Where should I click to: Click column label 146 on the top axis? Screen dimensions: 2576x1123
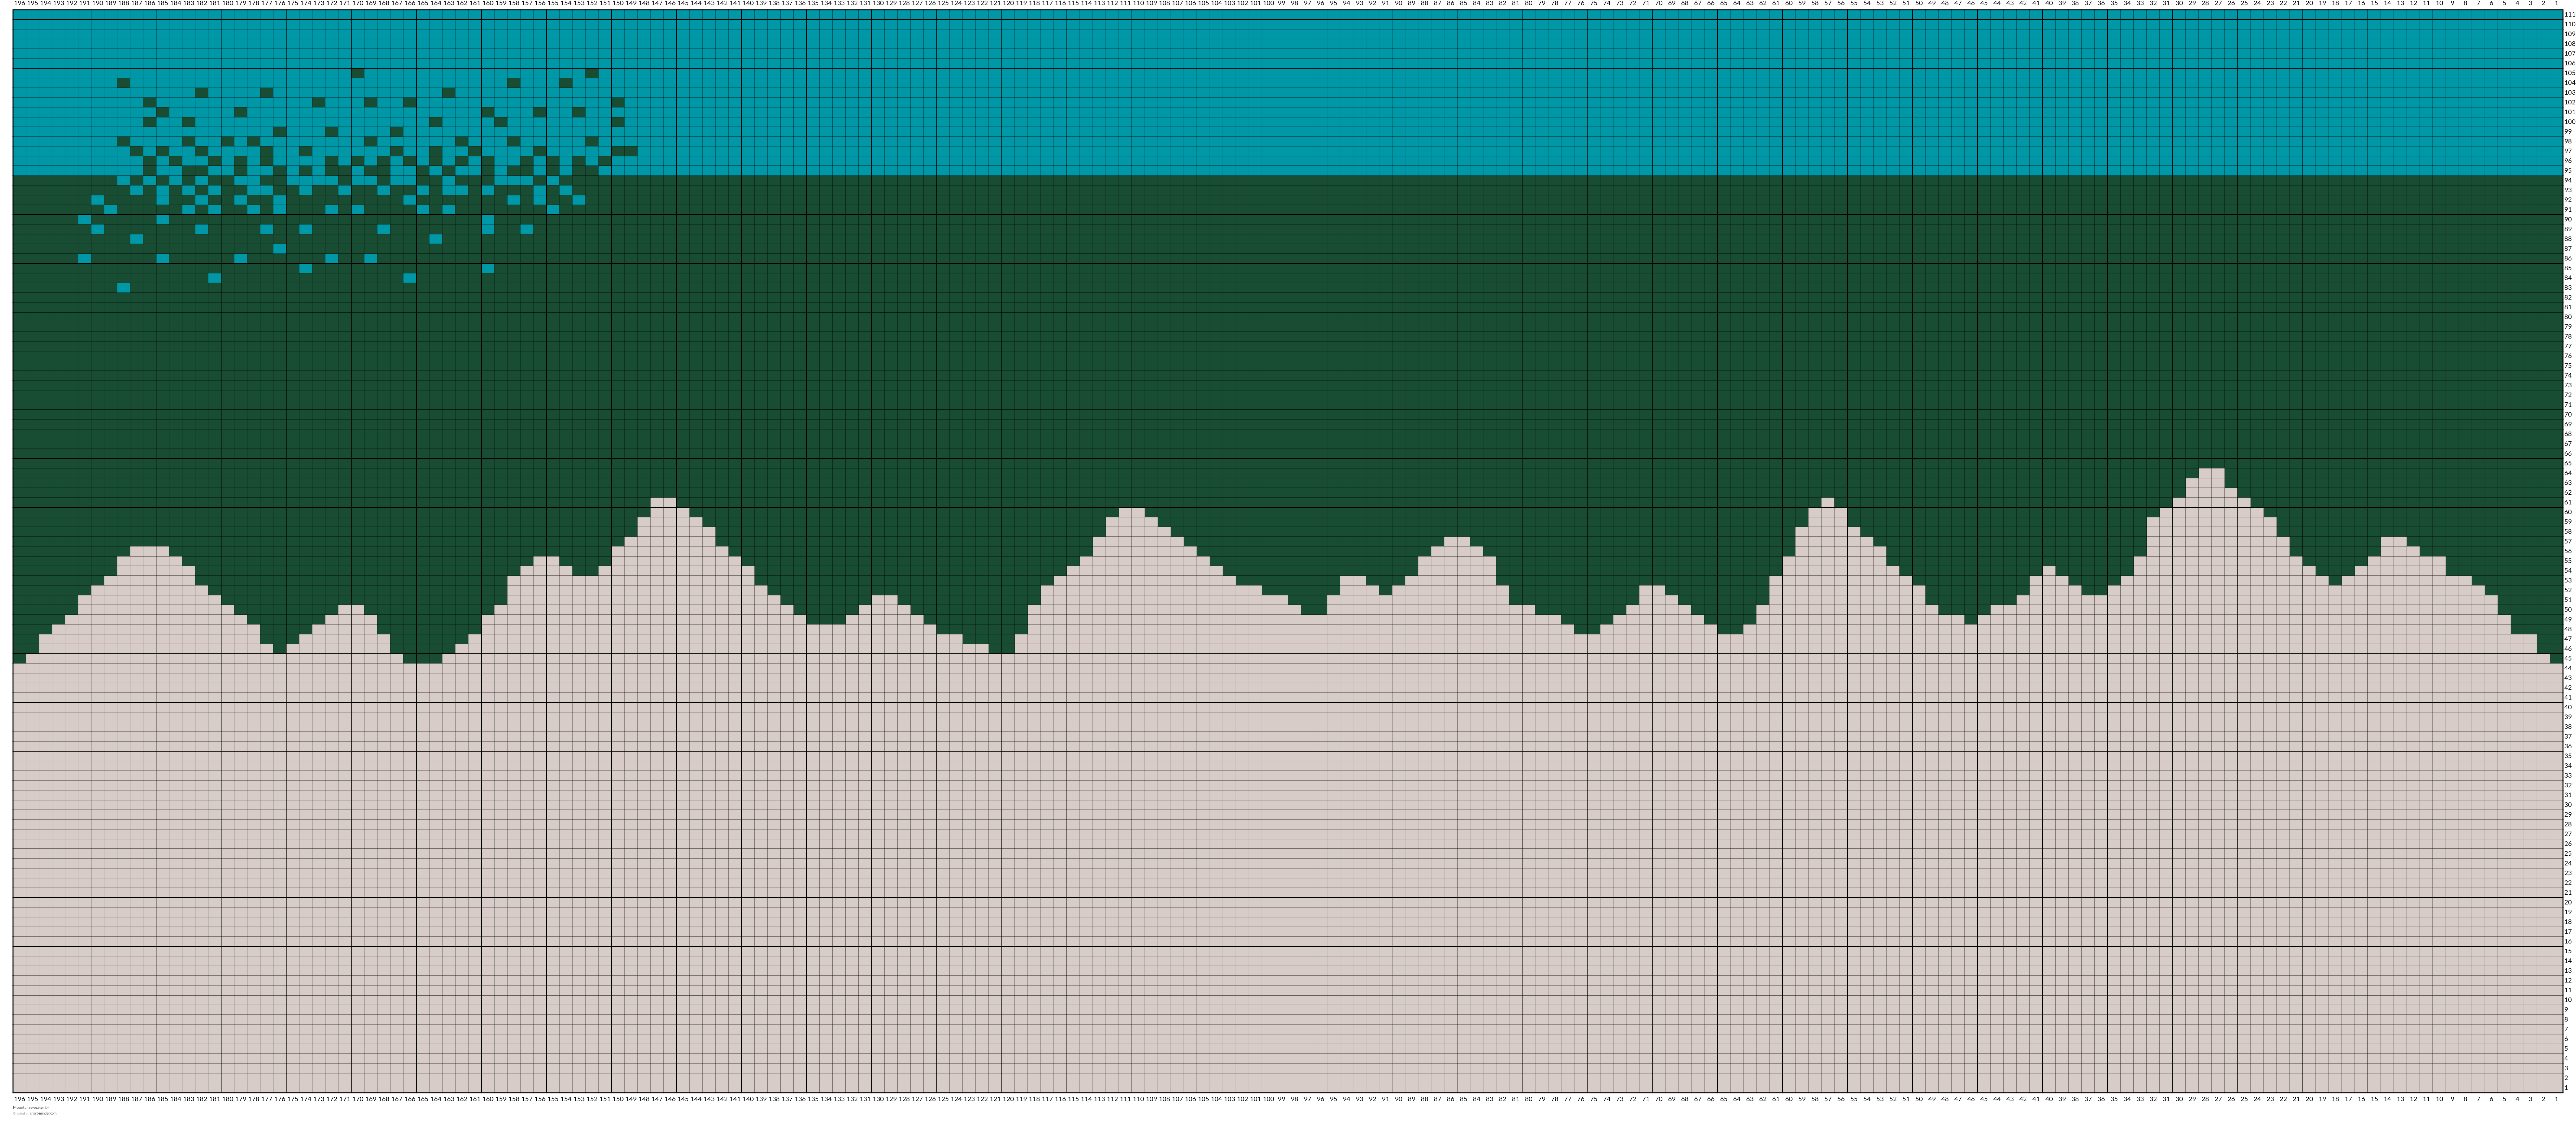(x=670, y=3)
